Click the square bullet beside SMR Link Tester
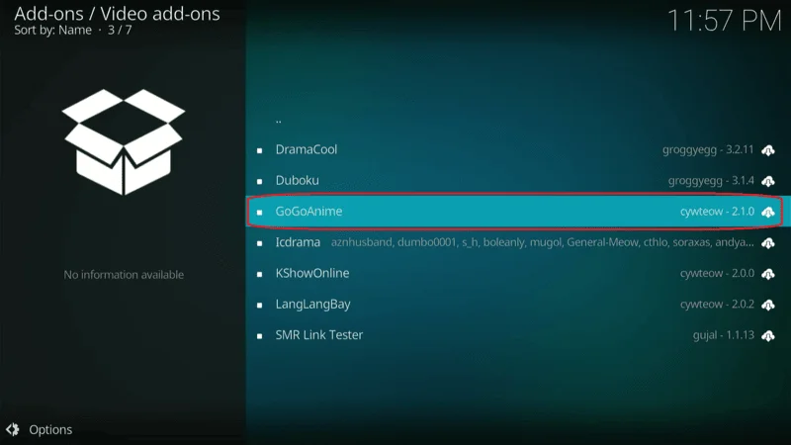The width and height of the screenshot is (791, 445). pos(259,335)
